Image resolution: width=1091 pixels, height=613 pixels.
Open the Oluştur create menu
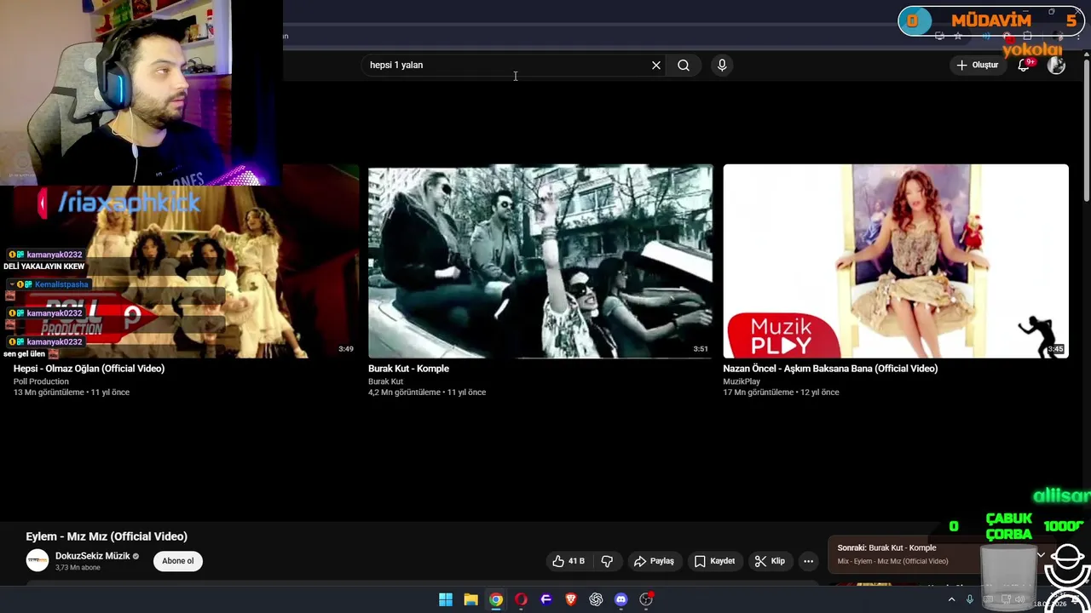click(x=977, y=66)
